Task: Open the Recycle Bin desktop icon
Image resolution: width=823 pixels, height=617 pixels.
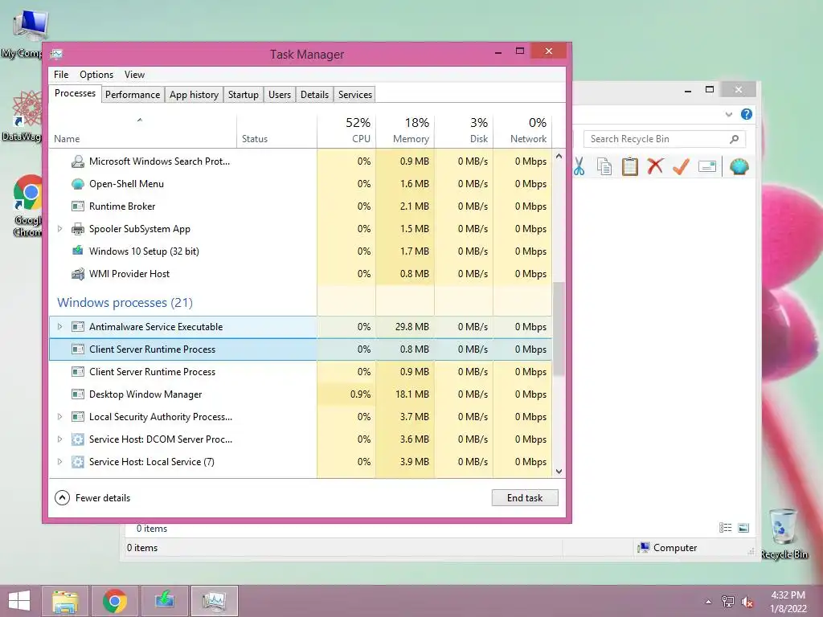Action: (784, 533)
